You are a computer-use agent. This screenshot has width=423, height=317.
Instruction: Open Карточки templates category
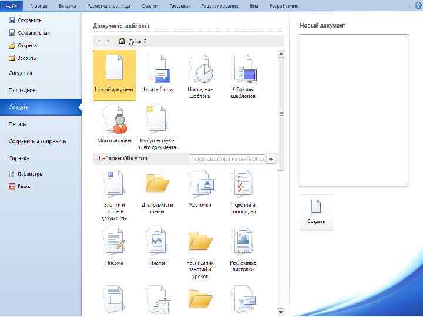tap(200, 188)
